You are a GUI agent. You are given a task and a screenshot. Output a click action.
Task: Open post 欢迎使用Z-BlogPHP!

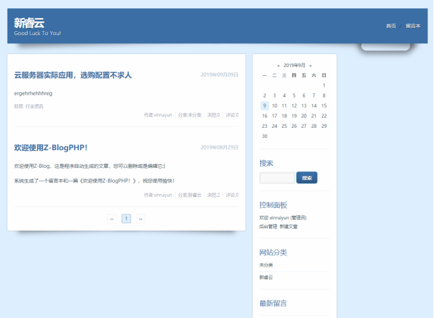pyautogui.click(x=51, y=147)
